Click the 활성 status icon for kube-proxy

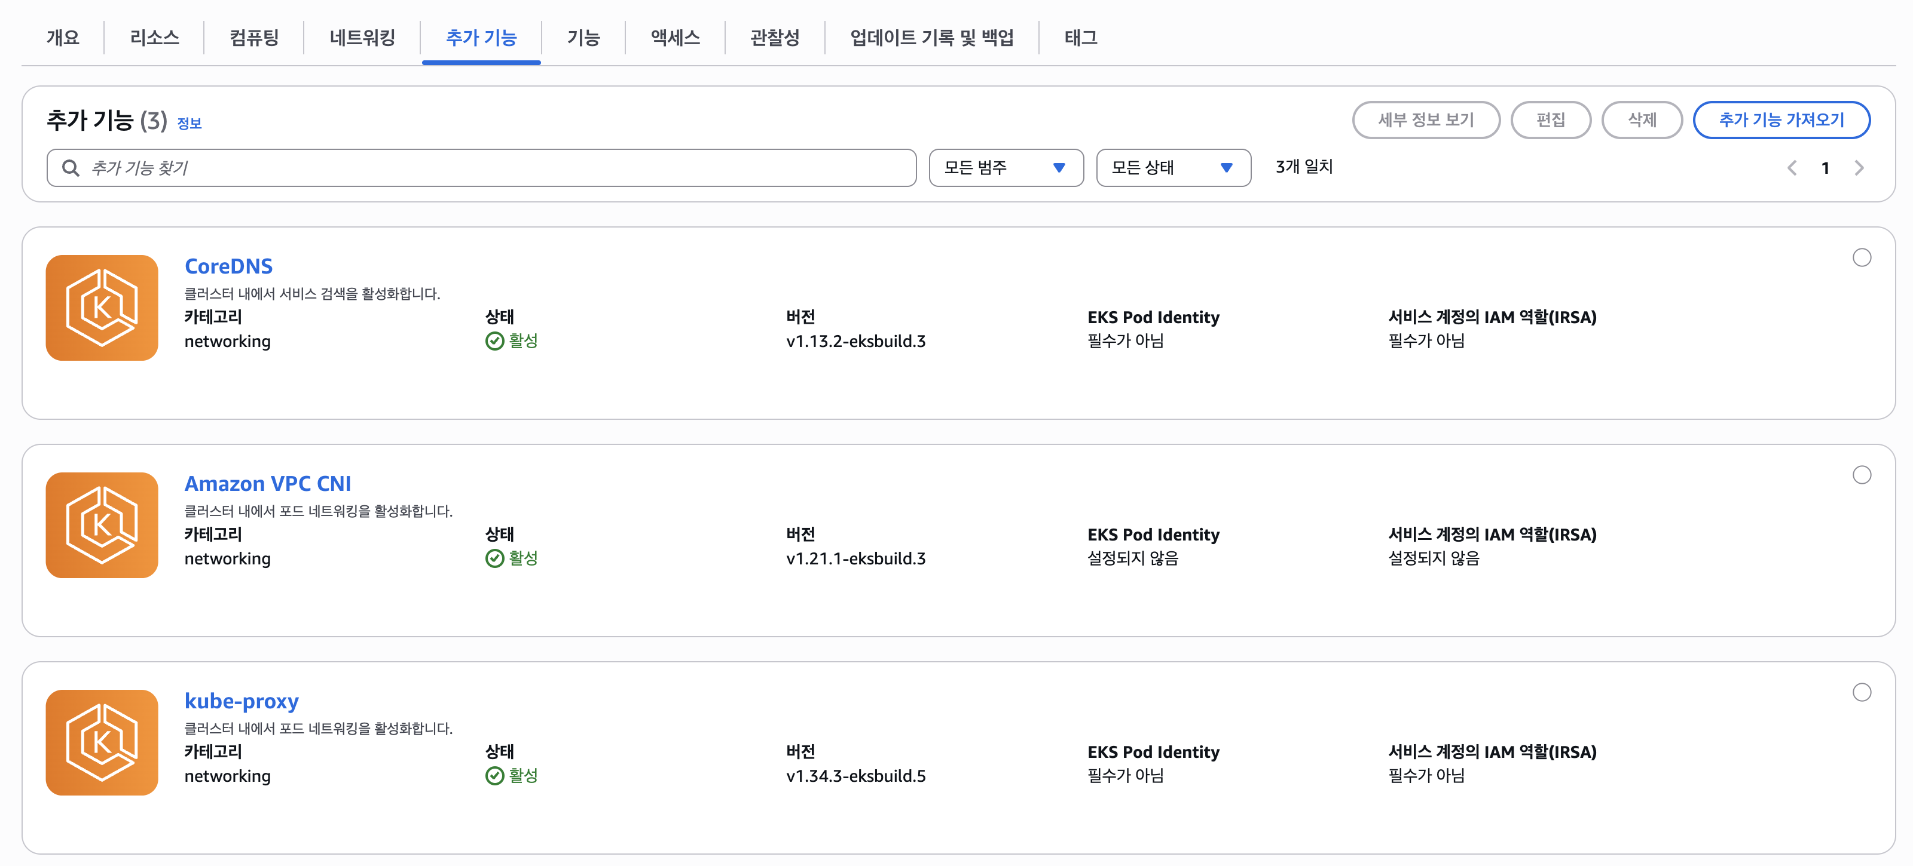[494, 776]
